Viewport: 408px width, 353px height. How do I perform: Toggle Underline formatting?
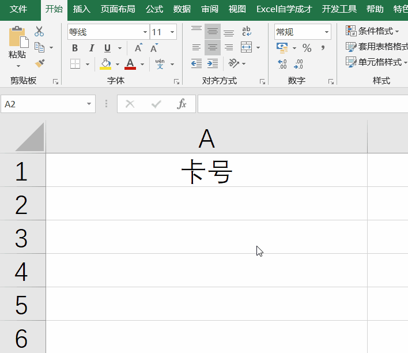(107, 48)
